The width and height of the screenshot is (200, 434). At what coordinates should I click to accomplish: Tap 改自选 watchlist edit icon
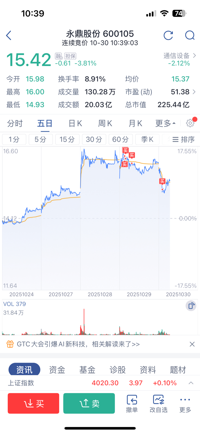coord(158,403)
